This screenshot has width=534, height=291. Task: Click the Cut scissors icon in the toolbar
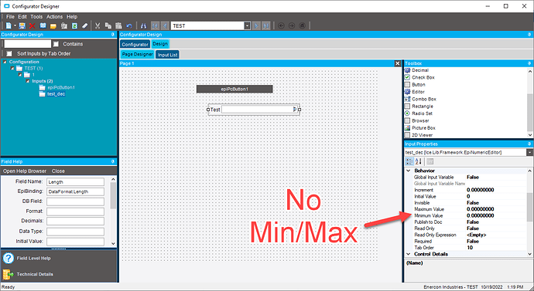coord(98,25)
